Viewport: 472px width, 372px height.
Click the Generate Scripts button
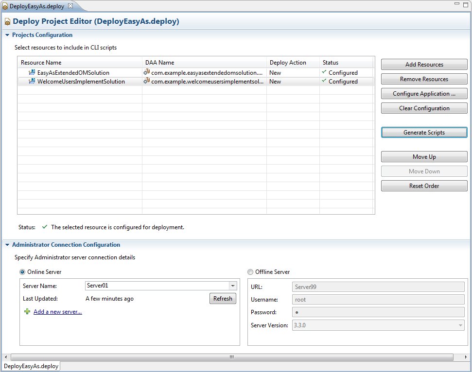point(424,133)
